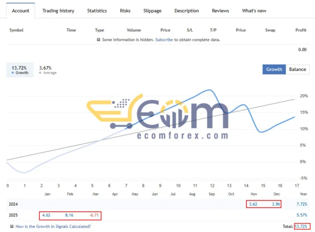Click the 2025 row label

click(13, 215)
